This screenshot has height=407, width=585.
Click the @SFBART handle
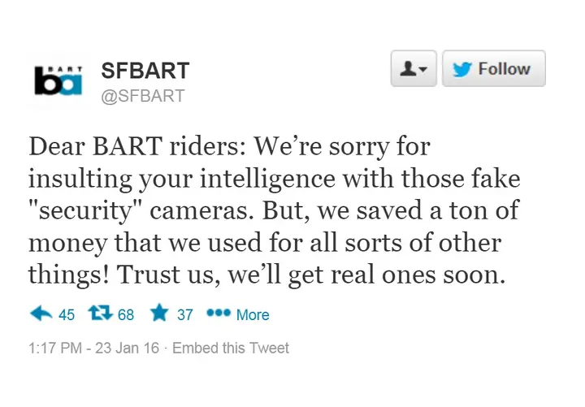click(142, 96)
